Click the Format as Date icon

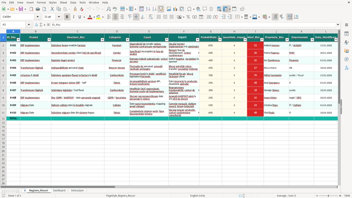tap(201, 17)
